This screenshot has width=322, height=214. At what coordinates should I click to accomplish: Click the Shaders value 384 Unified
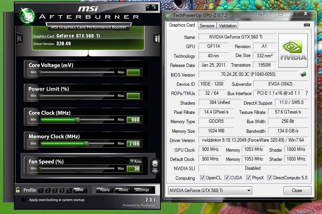click(x=220, y=102)
